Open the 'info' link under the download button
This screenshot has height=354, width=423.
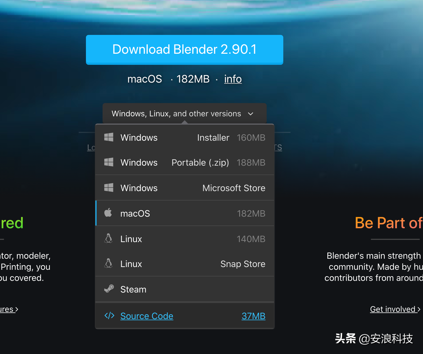click(233, 79)
